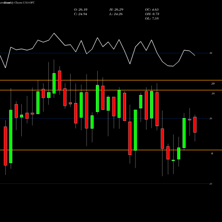Click the '26' price axis label
The image size is (222, 222).
pyautogui.click(x=211, y=119)
